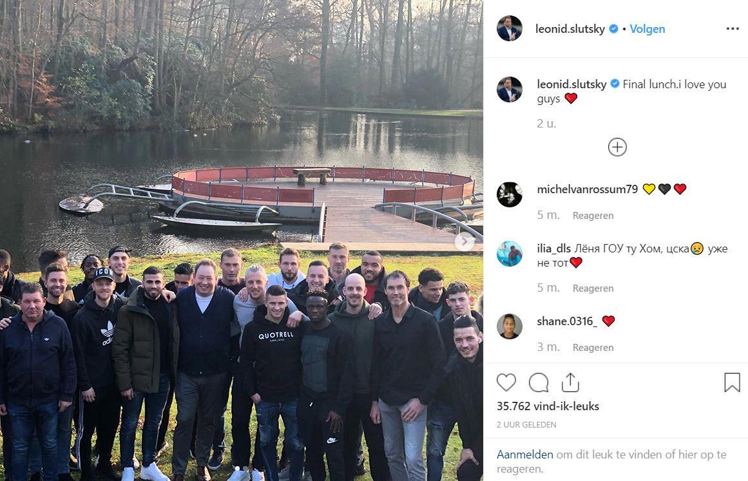This screenshot has width=748, height=481.
Task: Follow the account via the Volgen link
Action: click(x=647, y=29)
